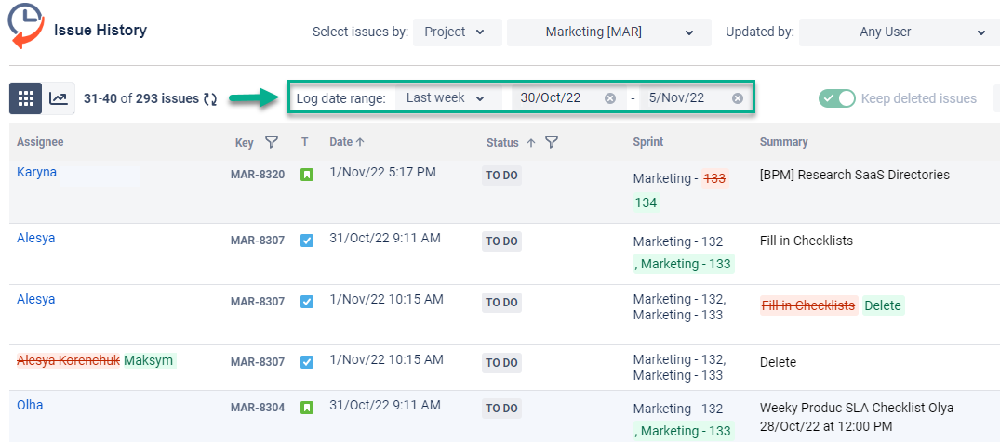Open the Any User dropdown
Screen dimensions: 1000x442
tap(900, 32)
